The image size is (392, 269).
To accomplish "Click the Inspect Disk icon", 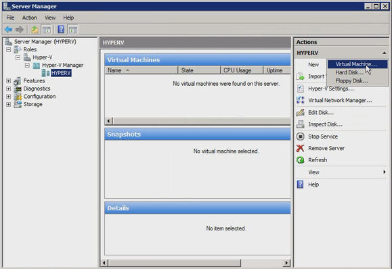I will point(300,124).
